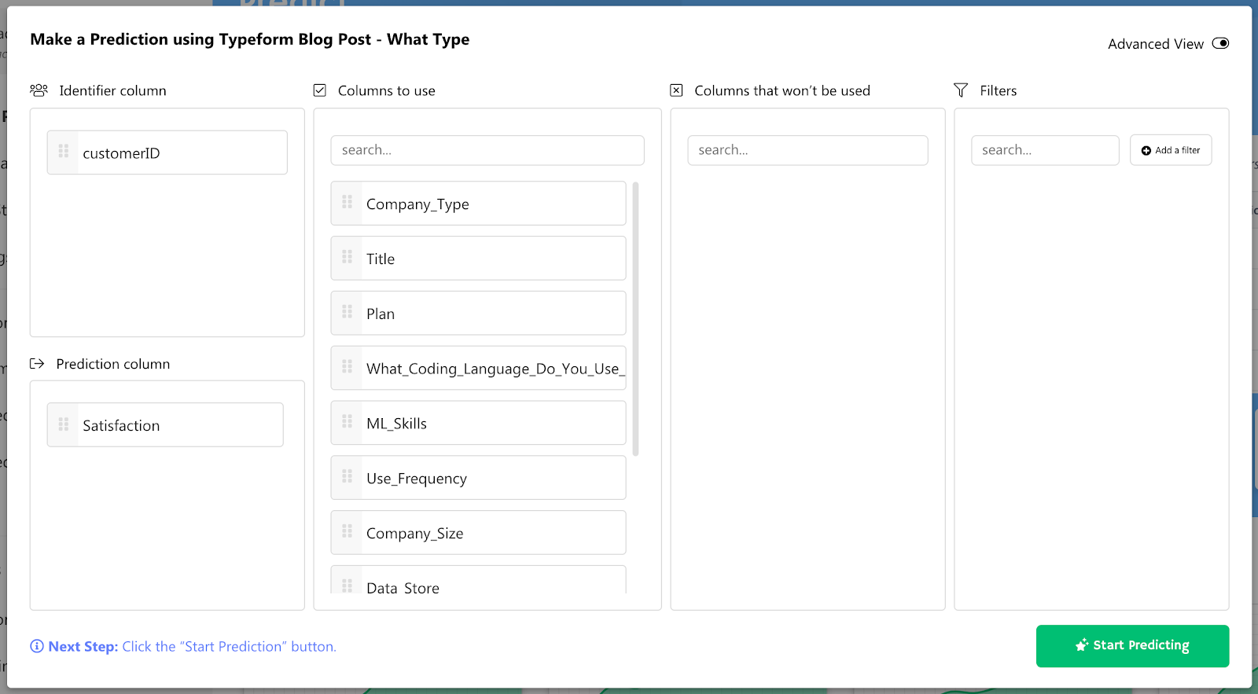Screen dimensions: 1258x694
Task: Select the customerID column item
Action: pos(167,152)
